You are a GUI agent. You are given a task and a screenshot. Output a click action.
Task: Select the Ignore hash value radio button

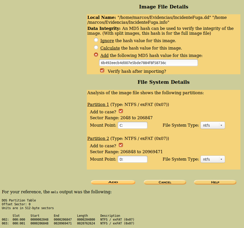[96, 40]
